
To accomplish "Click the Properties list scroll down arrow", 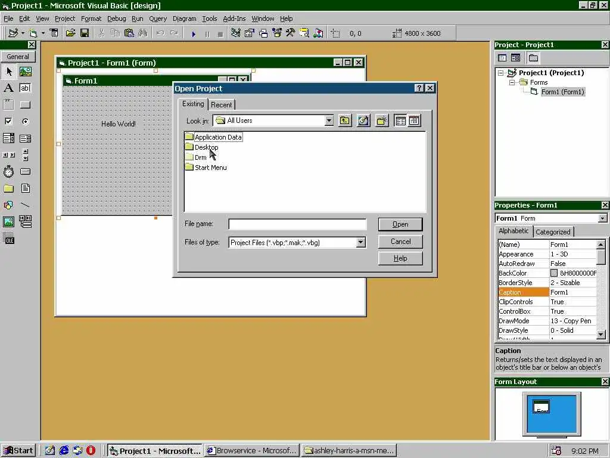I will point(600,334).
